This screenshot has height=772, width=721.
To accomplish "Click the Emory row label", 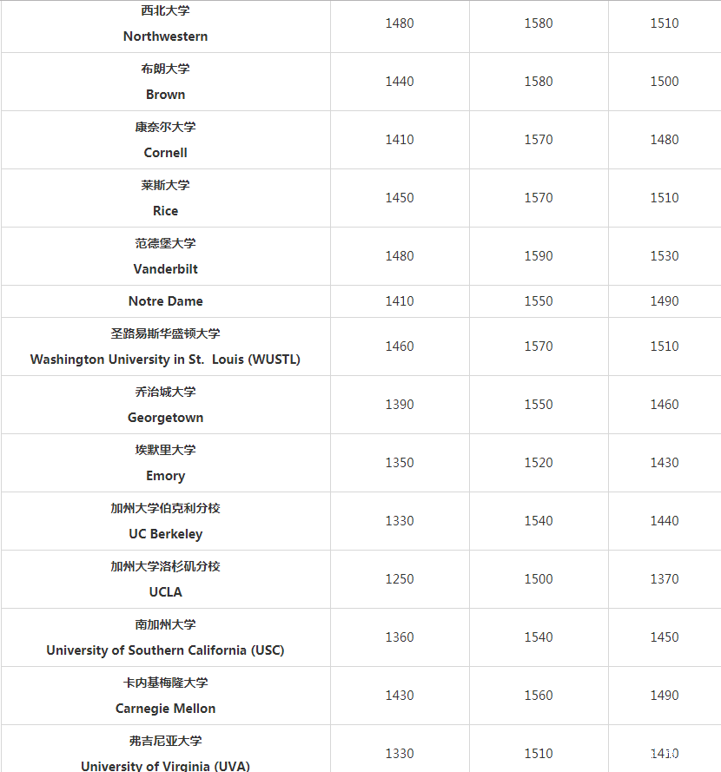I will coord(165,476).
